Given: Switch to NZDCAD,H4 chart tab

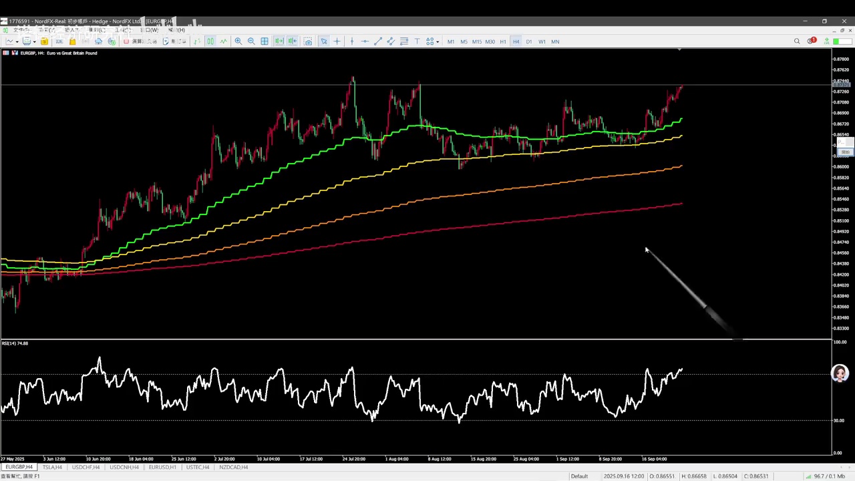Looking at the screenshot, I should pyautogui.click(x=233, y=467).
